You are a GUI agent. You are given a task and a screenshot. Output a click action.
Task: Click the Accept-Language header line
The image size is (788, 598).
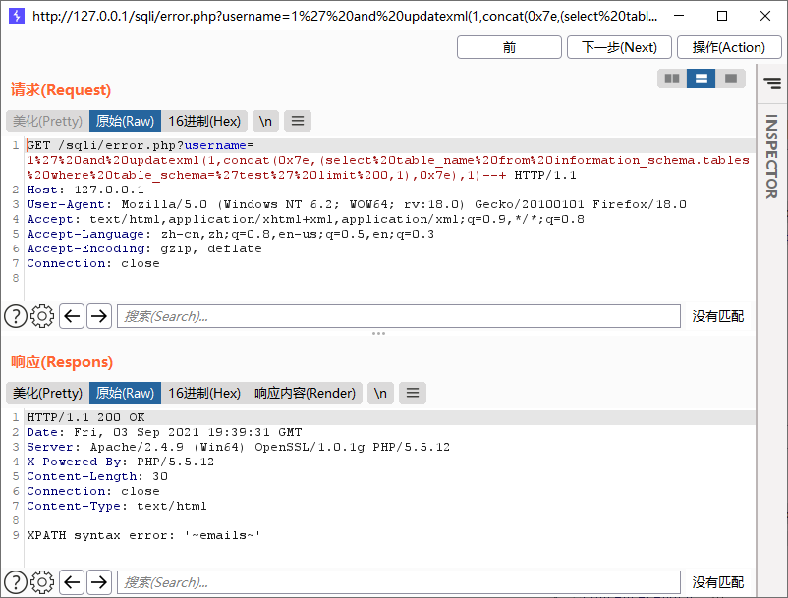[x=231, y=234]
